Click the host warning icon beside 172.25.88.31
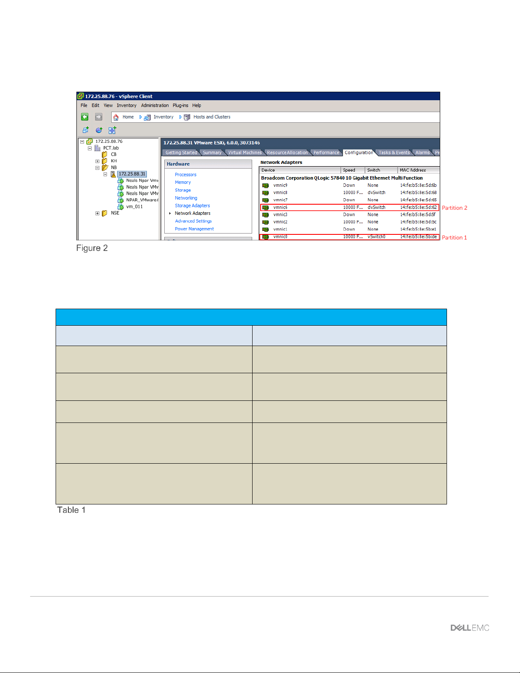The image size is (520, 673). tap(113, 174)
